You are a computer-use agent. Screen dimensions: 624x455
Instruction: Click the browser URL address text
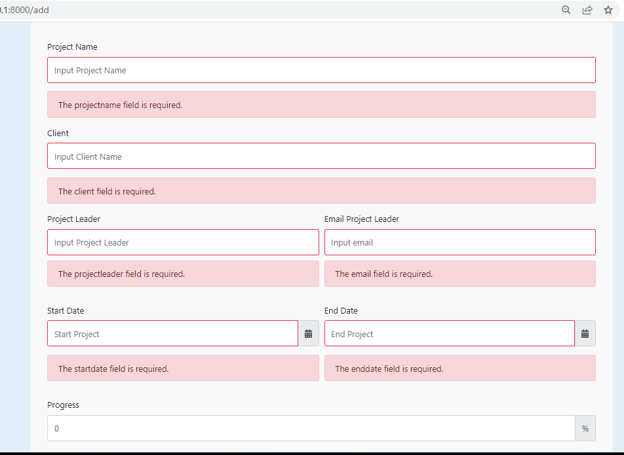tap(24, 10)
